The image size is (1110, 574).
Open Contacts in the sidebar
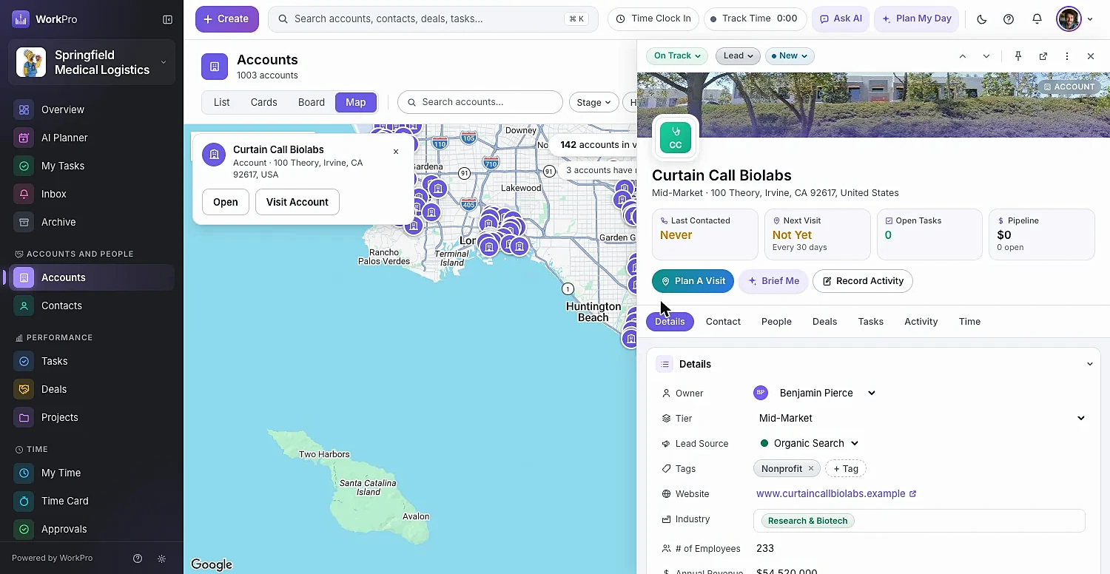click(92, 305)
